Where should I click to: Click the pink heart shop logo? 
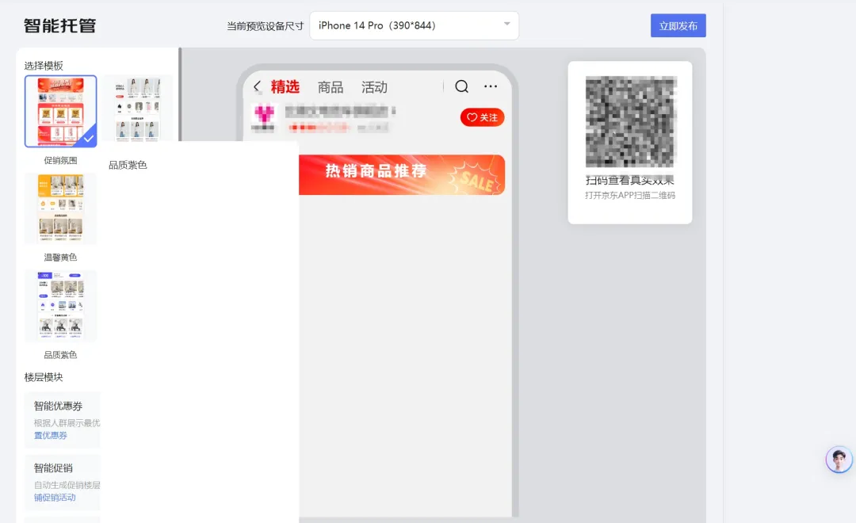[x=264, y=113]
